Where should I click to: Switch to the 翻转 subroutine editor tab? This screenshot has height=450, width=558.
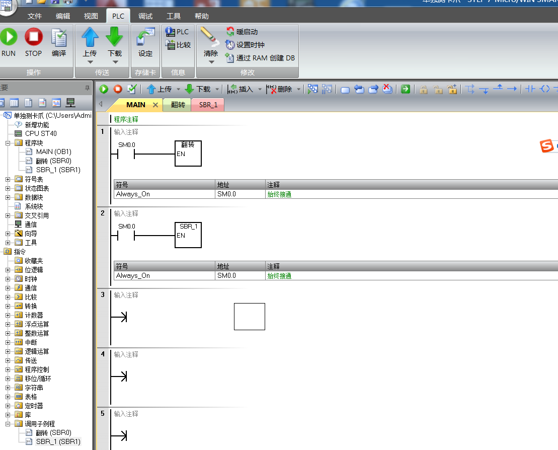[x=178, y=105]
